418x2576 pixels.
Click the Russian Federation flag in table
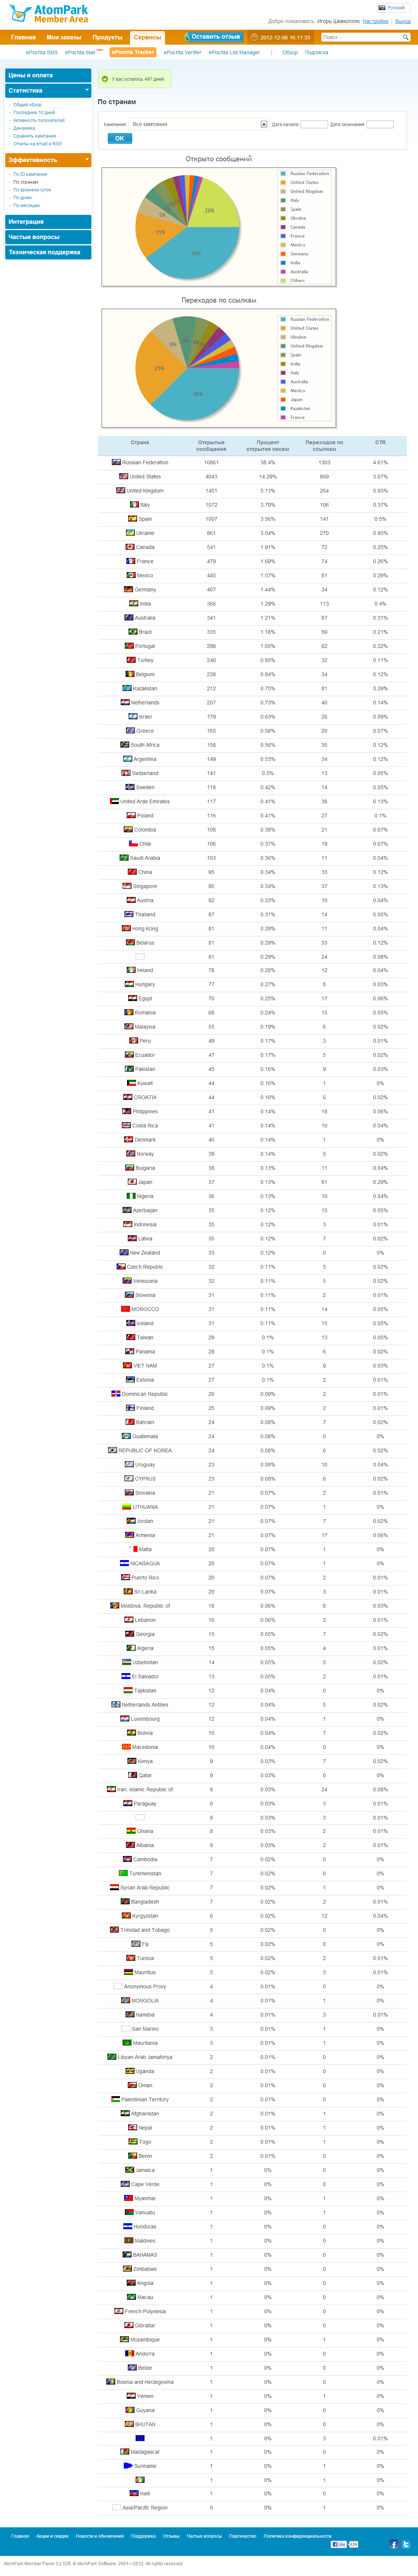(116, 462)
